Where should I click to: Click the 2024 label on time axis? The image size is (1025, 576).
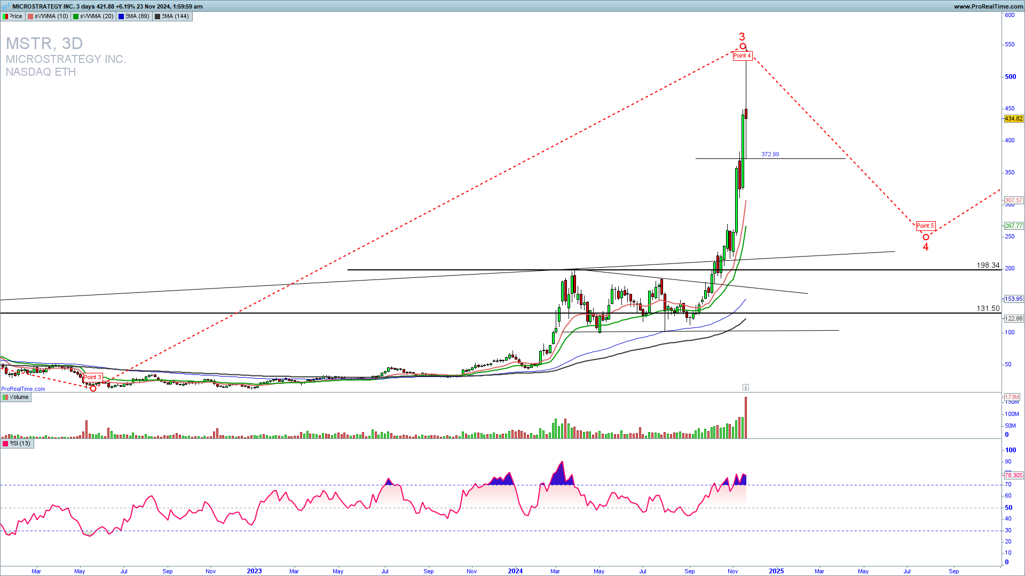(x=515, y=571)
